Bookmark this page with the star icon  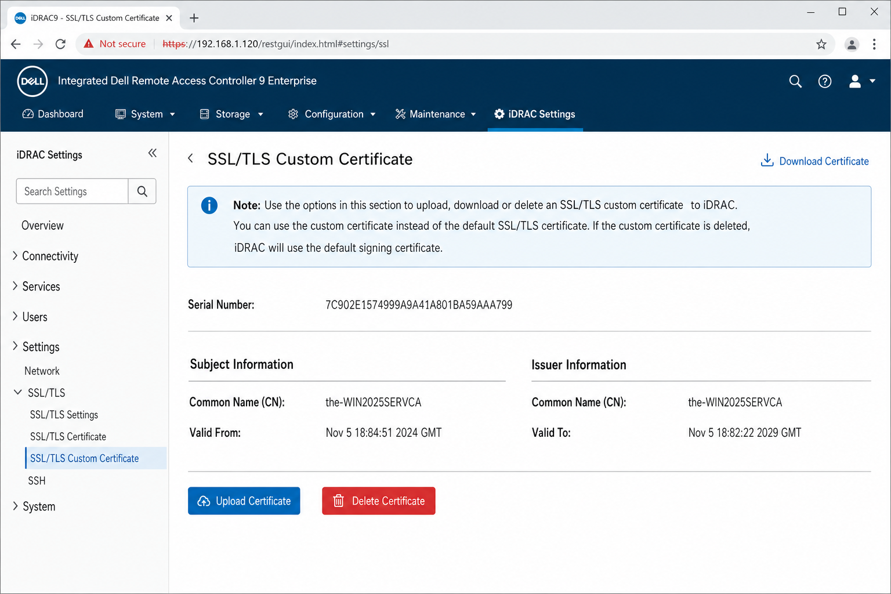click(821, 44)
